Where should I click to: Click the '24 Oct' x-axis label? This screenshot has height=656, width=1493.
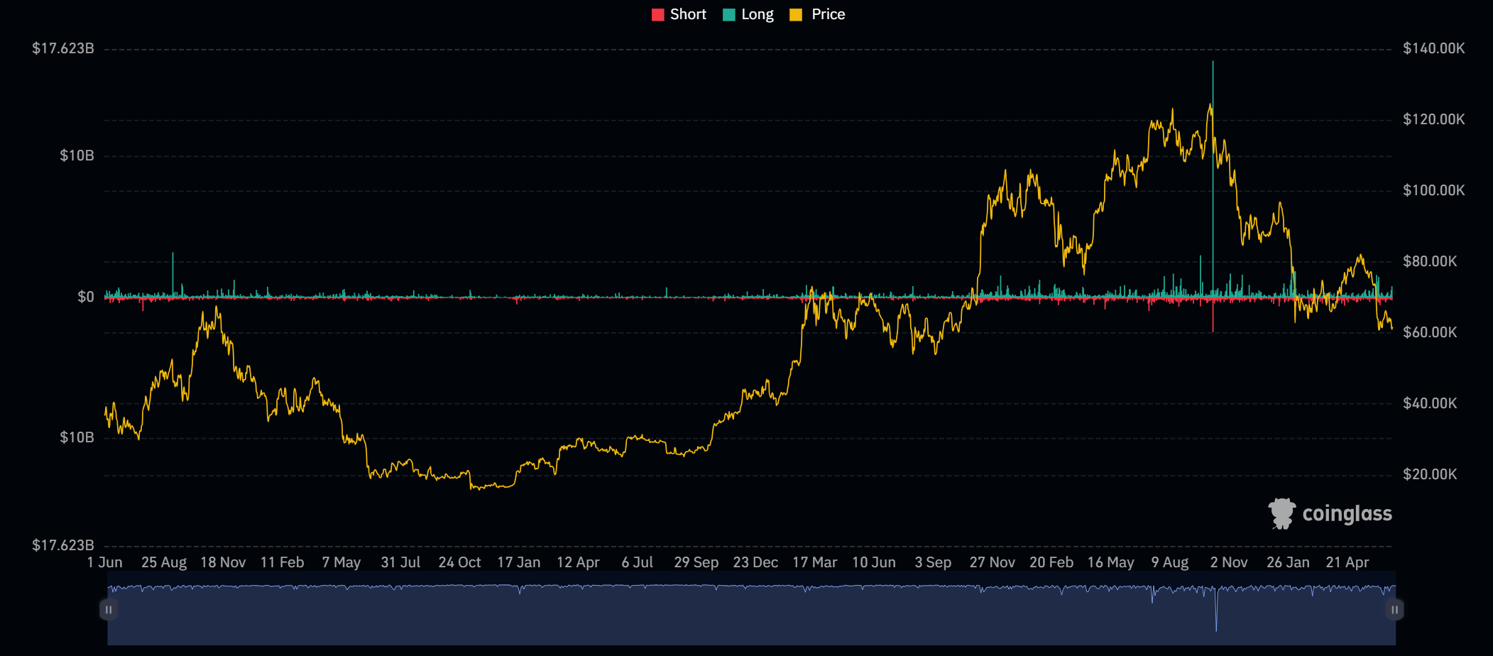[460, 562]
